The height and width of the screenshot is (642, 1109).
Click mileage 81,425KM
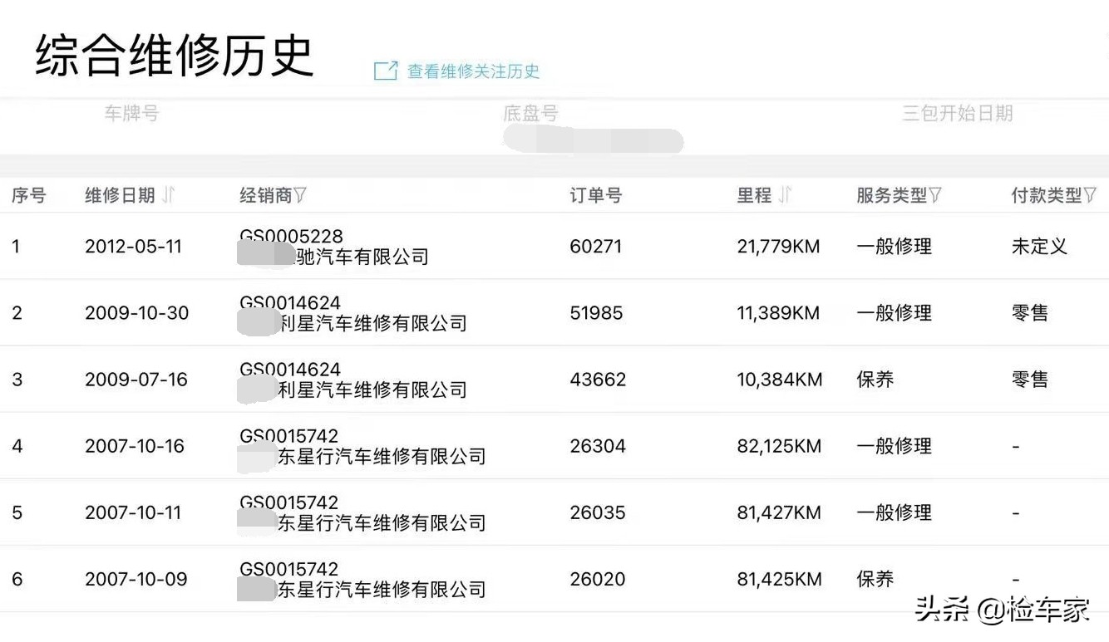click(x=780, y=579)
